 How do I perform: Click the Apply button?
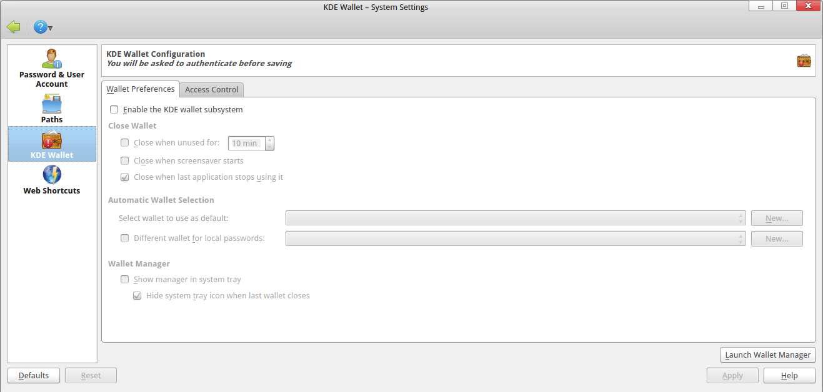point(732,376)
